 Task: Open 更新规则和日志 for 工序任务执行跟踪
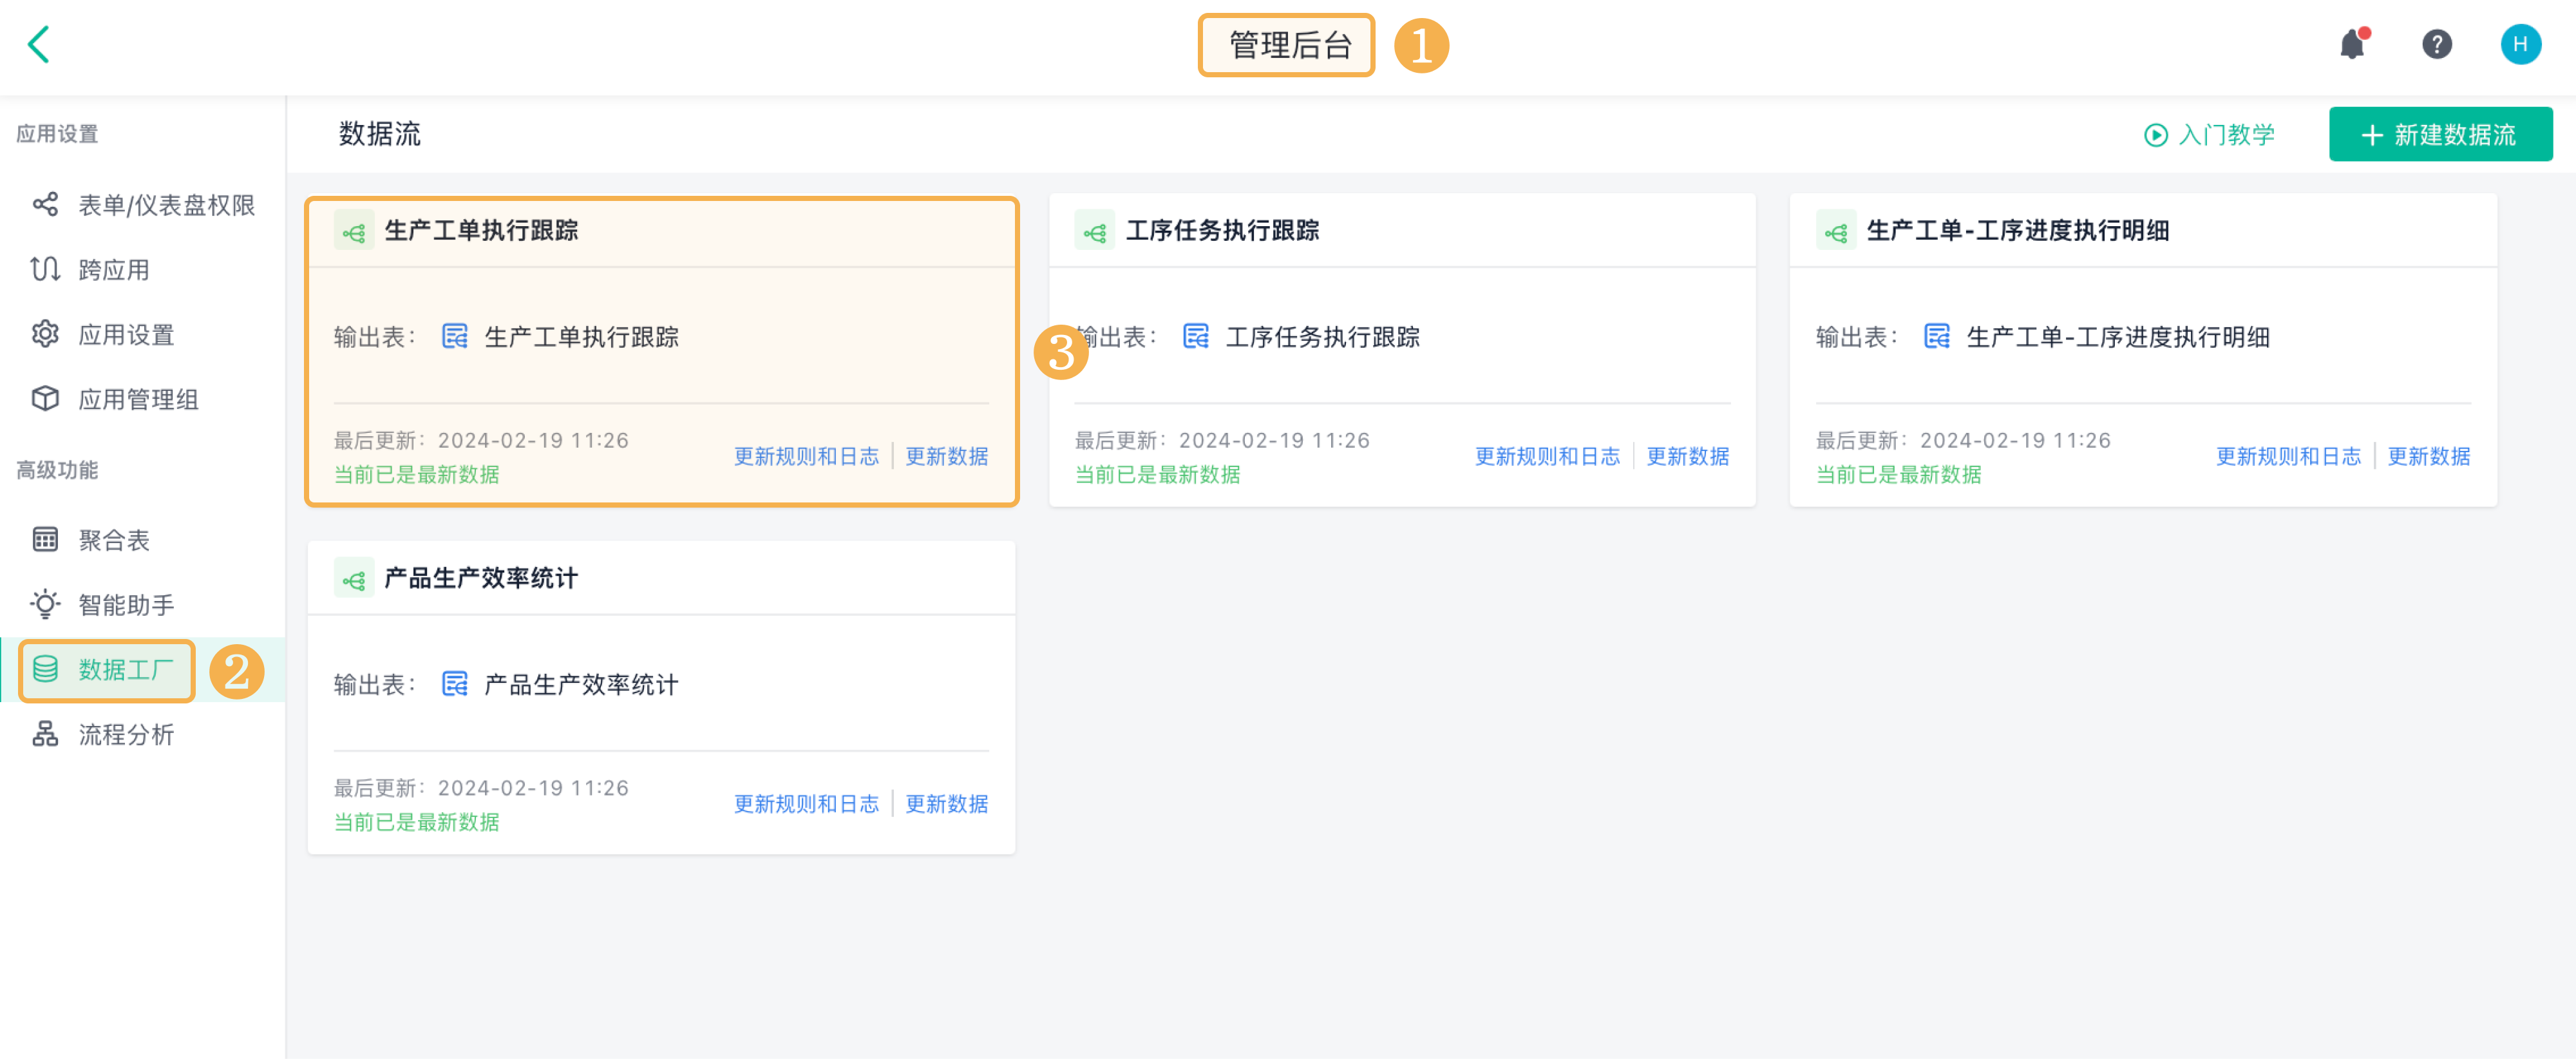point(1547,457)
